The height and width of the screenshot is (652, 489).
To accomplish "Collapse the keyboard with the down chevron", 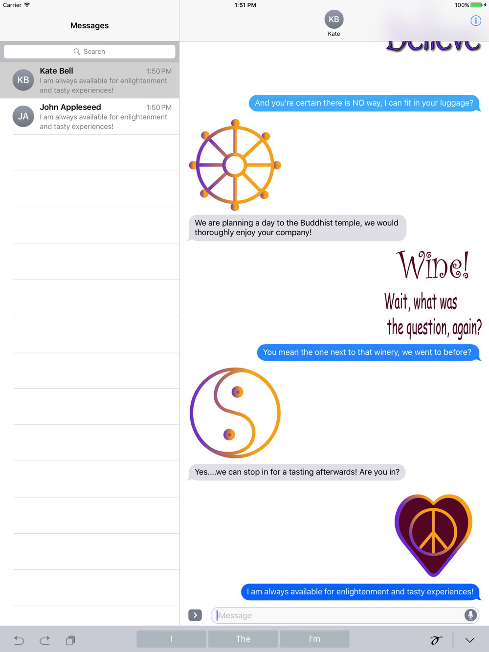I will tap(469, 640).
